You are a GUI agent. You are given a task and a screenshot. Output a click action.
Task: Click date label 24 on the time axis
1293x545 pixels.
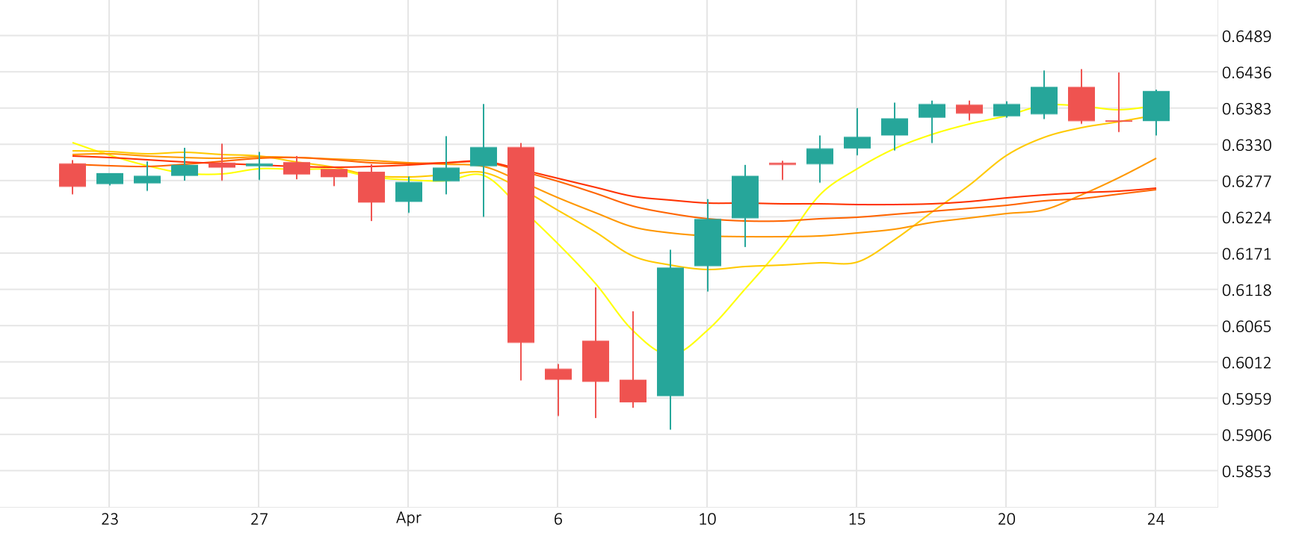click(1156, 520)
